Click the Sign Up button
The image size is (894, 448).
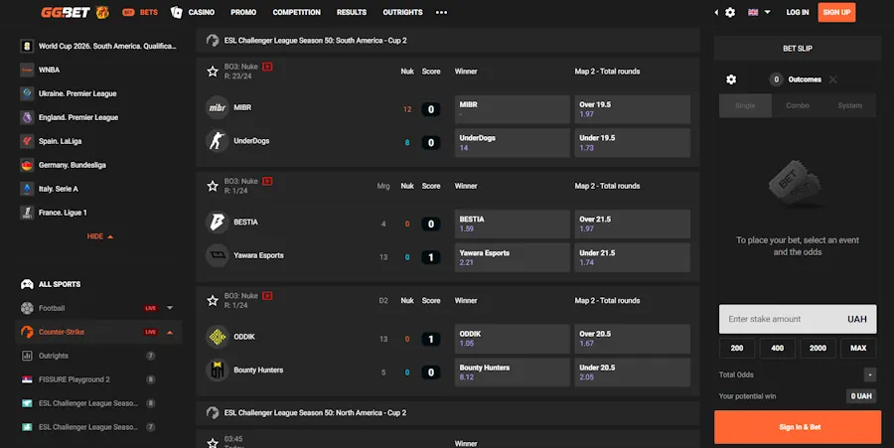(836, 12)
